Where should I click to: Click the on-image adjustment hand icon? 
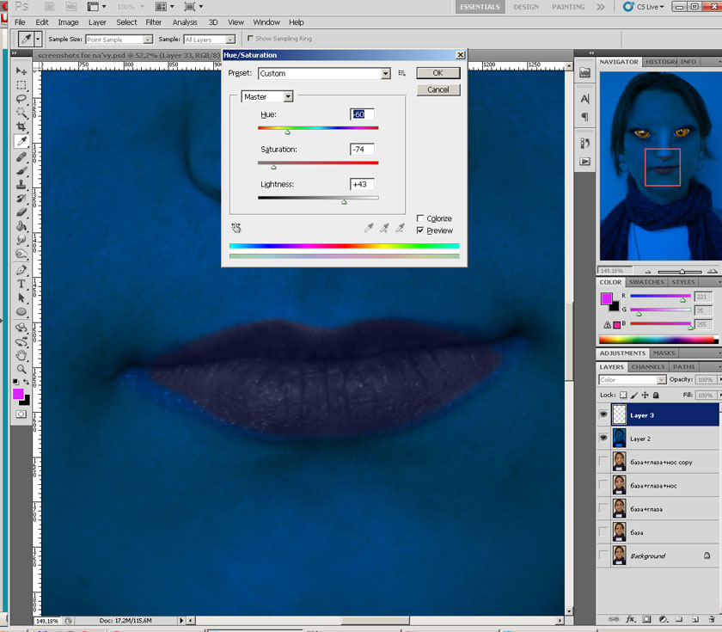tap(236, 228)
